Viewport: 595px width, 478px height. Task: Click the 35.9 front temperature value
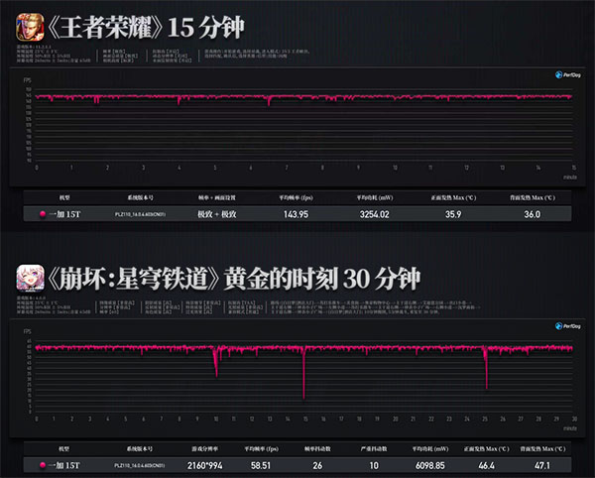(453, 214)
